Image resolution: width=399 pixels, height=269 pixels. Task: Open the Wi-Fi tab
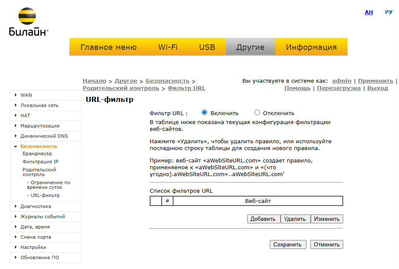pyautogui.click(x=168, y=47)
